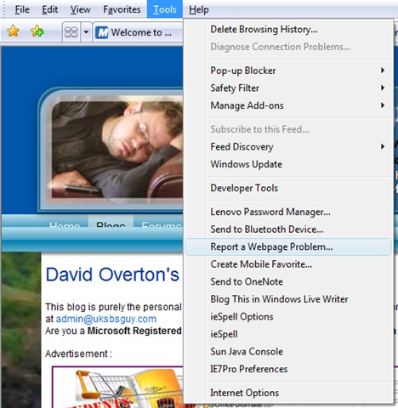Open the Edit menu

pos(50,9)
